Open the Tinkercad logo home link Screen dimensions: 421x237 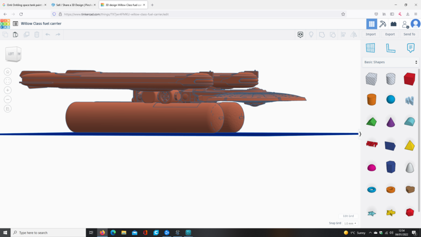pos(5,24)
